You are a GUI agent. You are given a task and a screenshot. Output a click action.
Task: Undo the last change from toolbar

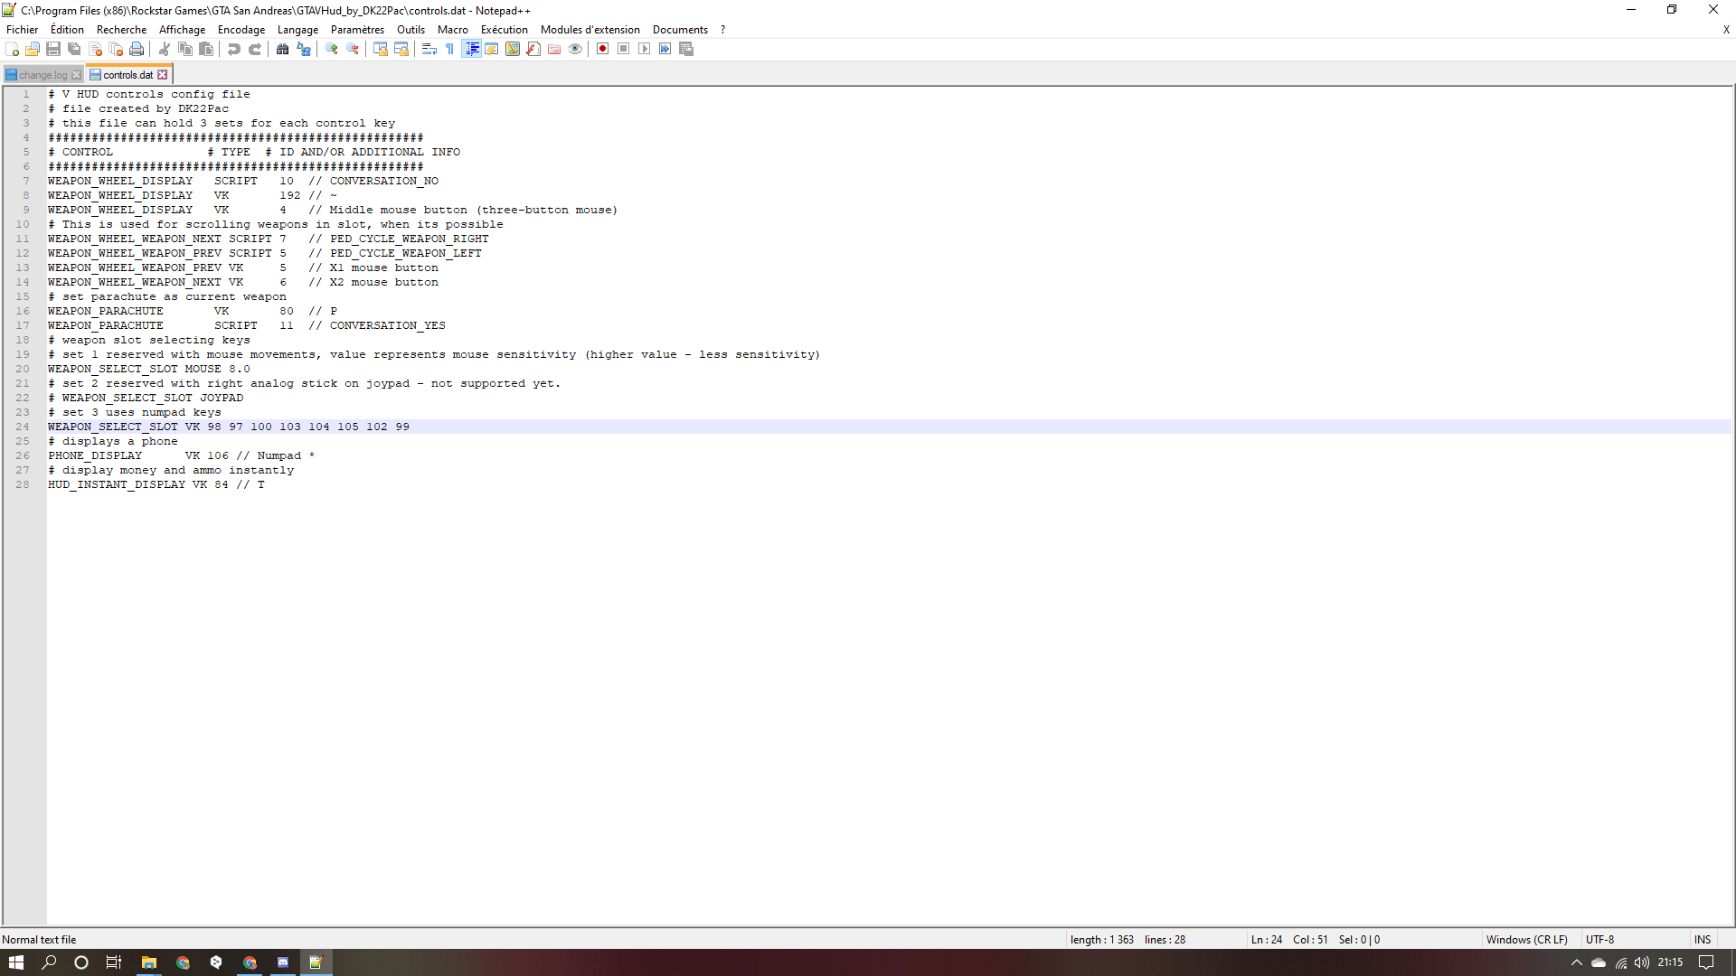point(231,50)
